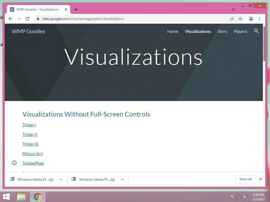270x202 pixels.
Task: Click the Visualizations Without Full-Screen Controls heading
Action: click(86, 114)
